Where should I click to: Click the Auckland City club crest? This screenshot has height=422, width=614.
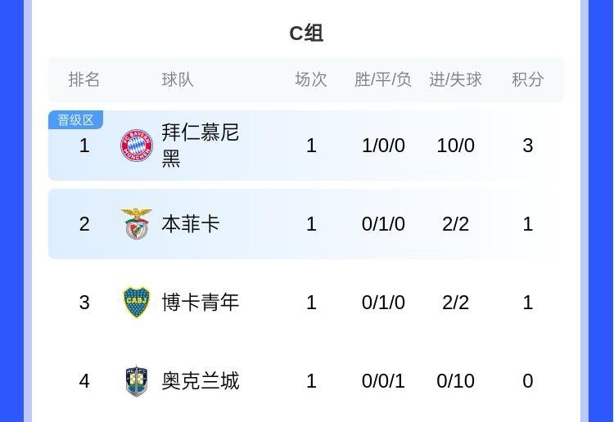tap(137, 381)
